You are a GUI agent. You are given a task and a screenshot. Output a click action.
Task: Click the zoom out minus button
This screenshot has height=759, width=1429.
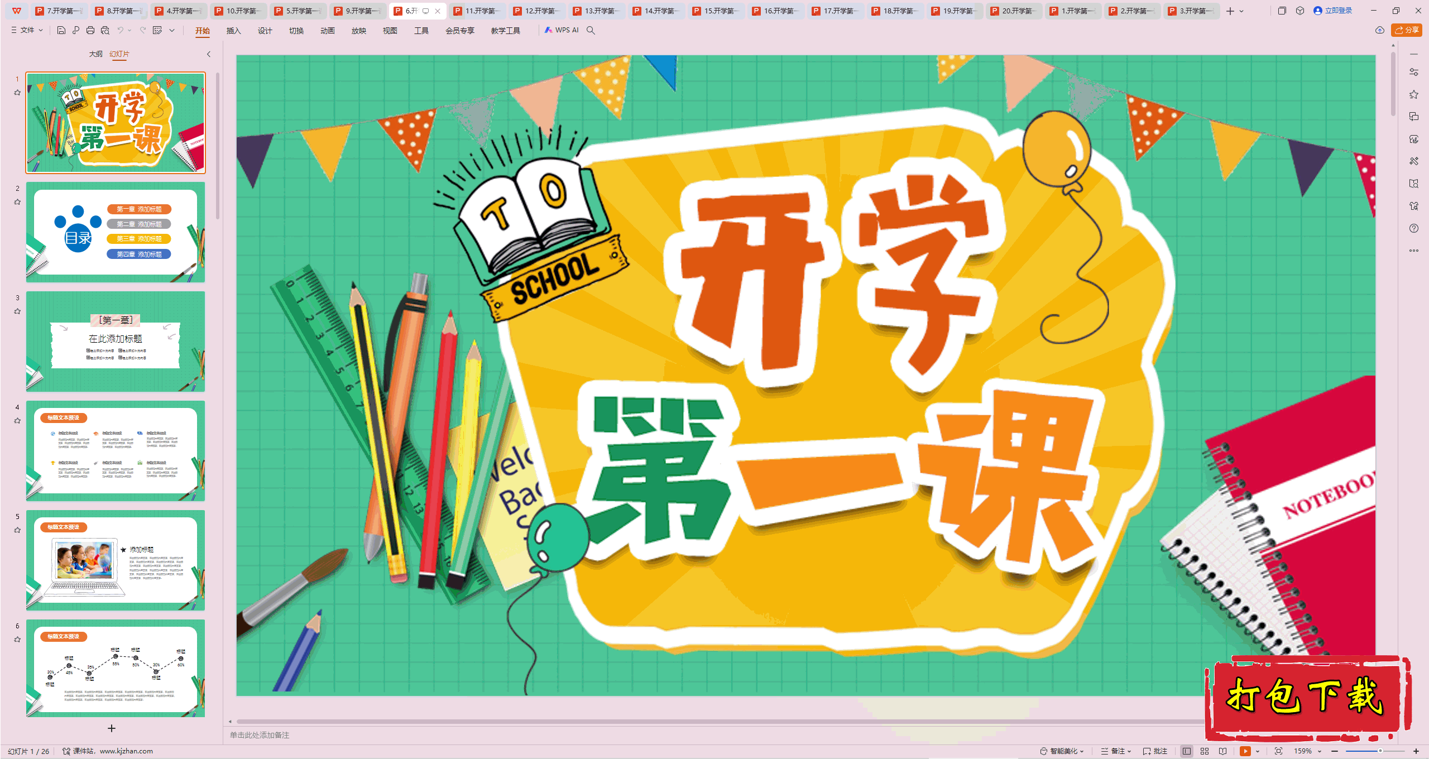point(1335,751)
